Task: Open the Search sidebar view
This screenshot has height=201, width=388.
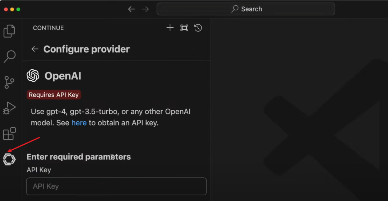Action: [9, 56]
